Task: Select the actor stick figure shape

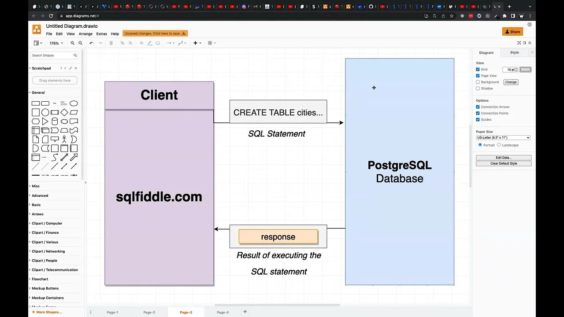Action: tap(64, 139)
